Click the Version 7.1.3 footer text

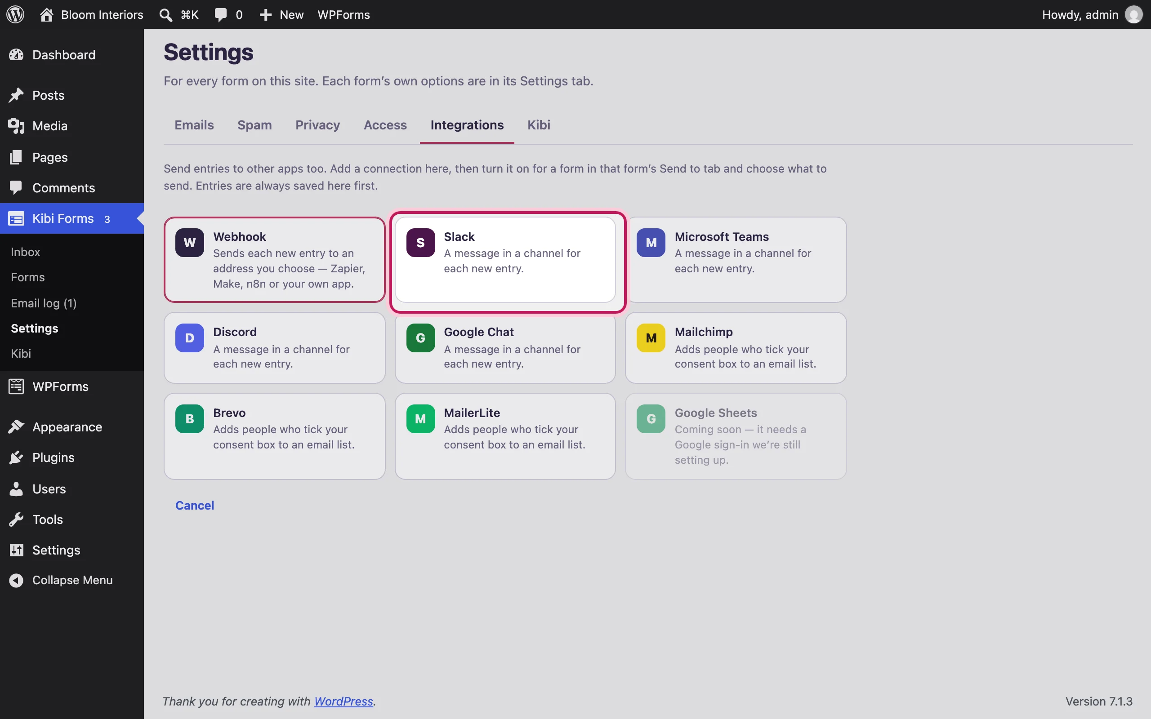[x=1099, y=701]
